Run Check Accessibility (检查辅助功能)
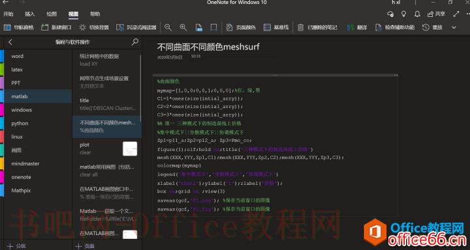 tap(395, 27)
